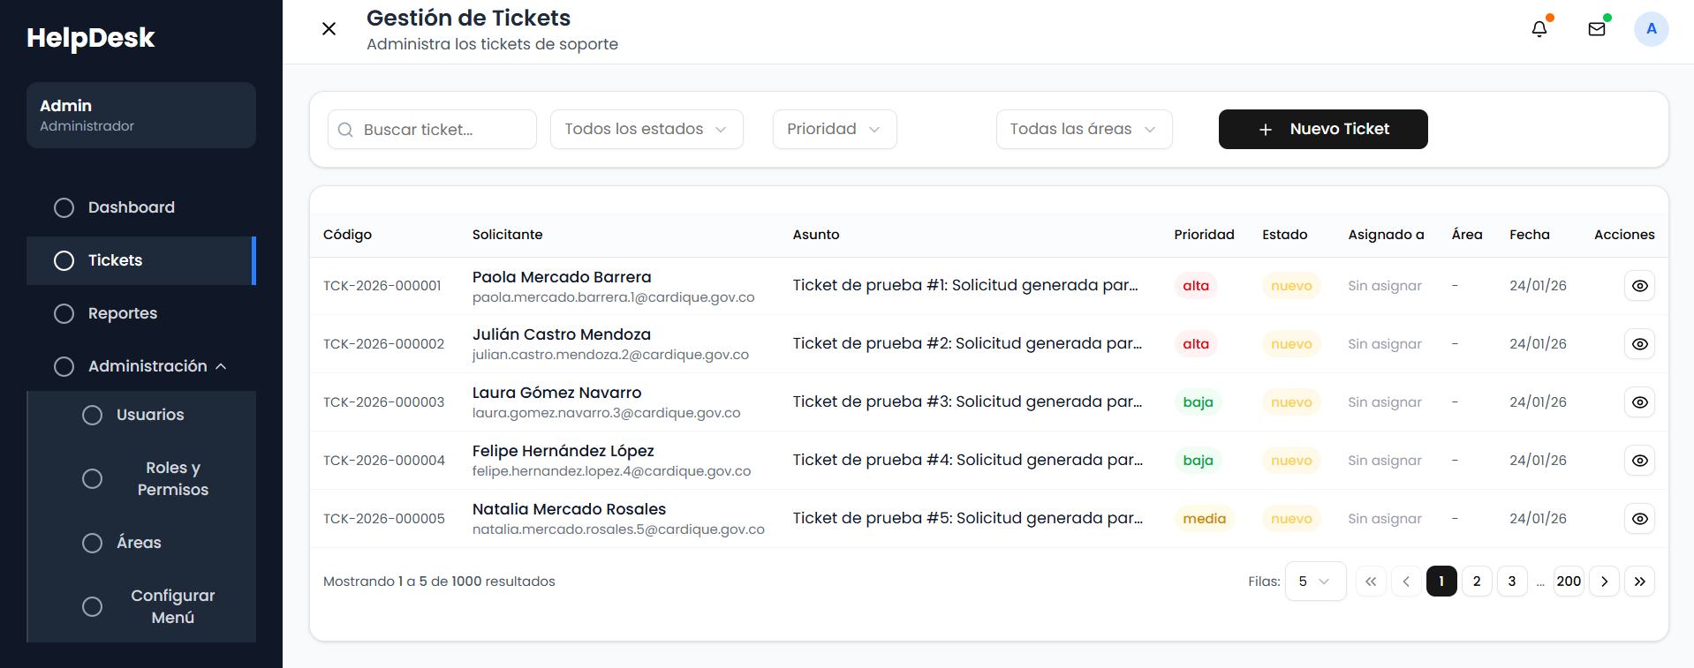The width and height of the screenshot is (1694, 668).
Task: Go to the next page arrow
Action: 1604,582
